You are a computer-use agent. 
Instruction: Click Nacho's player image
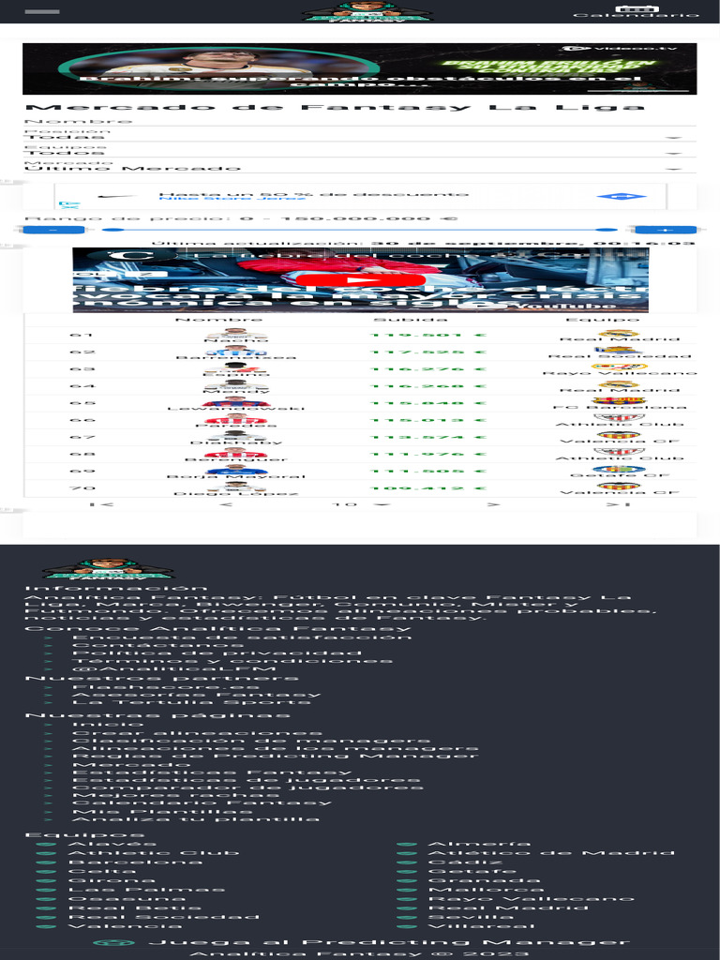235,333
